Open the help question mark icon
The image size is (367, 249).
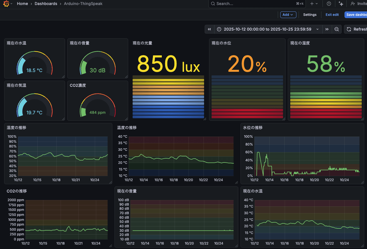click(x=329, y=4)
